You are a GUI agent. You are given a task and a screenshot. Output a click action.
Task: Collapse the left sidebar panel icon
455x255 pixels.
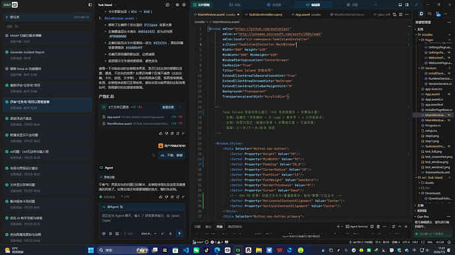pos(90,5)
